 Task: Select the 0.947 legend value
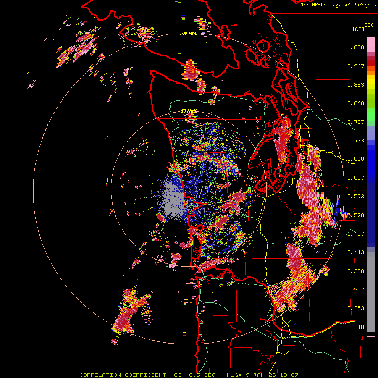356,66
